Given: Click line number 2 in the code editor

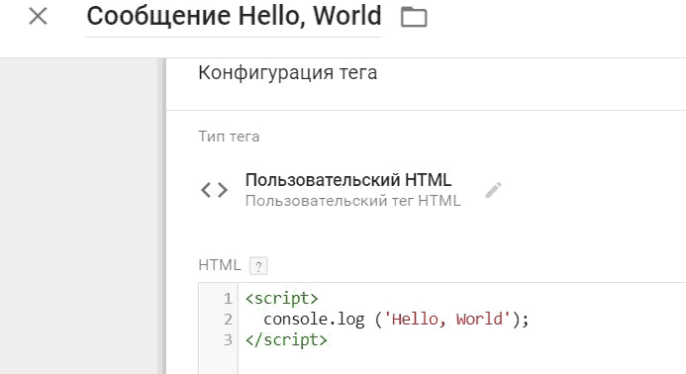Looking at the screenshot, I should click(228, 319).
